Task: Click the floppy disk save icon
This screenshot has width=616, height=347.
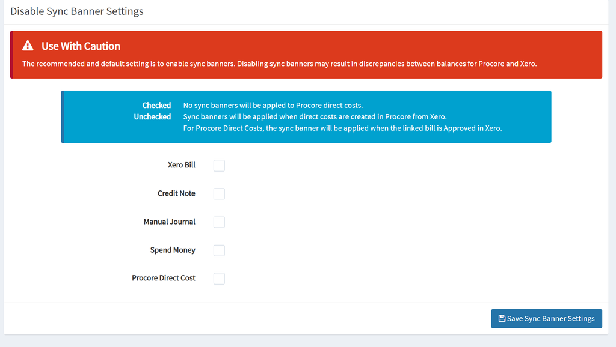Action: coord(502,318)
